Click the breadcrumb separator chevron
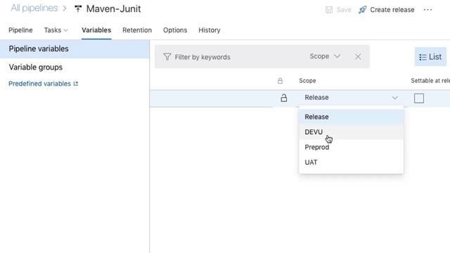The height and width of the screenshot is (253, 450). click(65, 8)
